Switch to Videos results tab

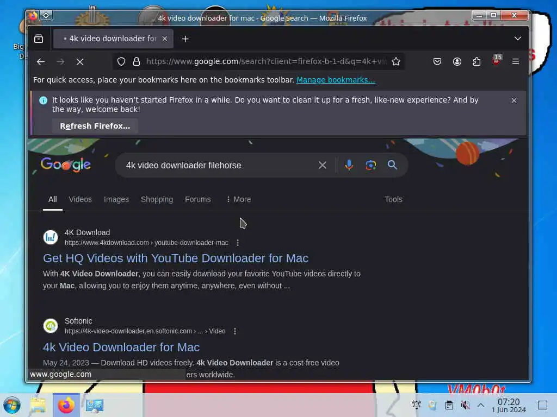[x=81, y=199]
